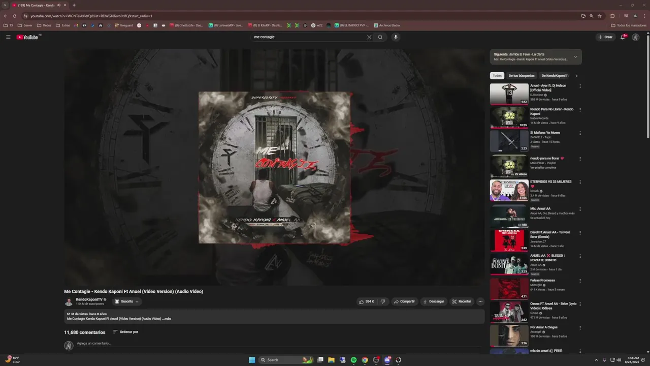Screen dimensions: 650x366
Task: Install app icon in address bar
Action: [583, 16]
